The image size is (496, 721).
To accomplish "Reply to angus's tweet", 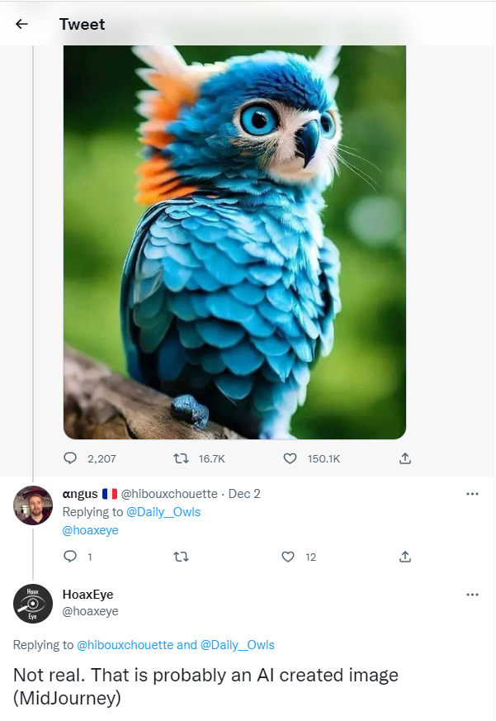I will (71, 557).
